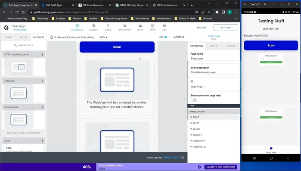301x171 pixels.
Task: Switch to SAP Build Apps browser tab
Action: pos(57,5)
